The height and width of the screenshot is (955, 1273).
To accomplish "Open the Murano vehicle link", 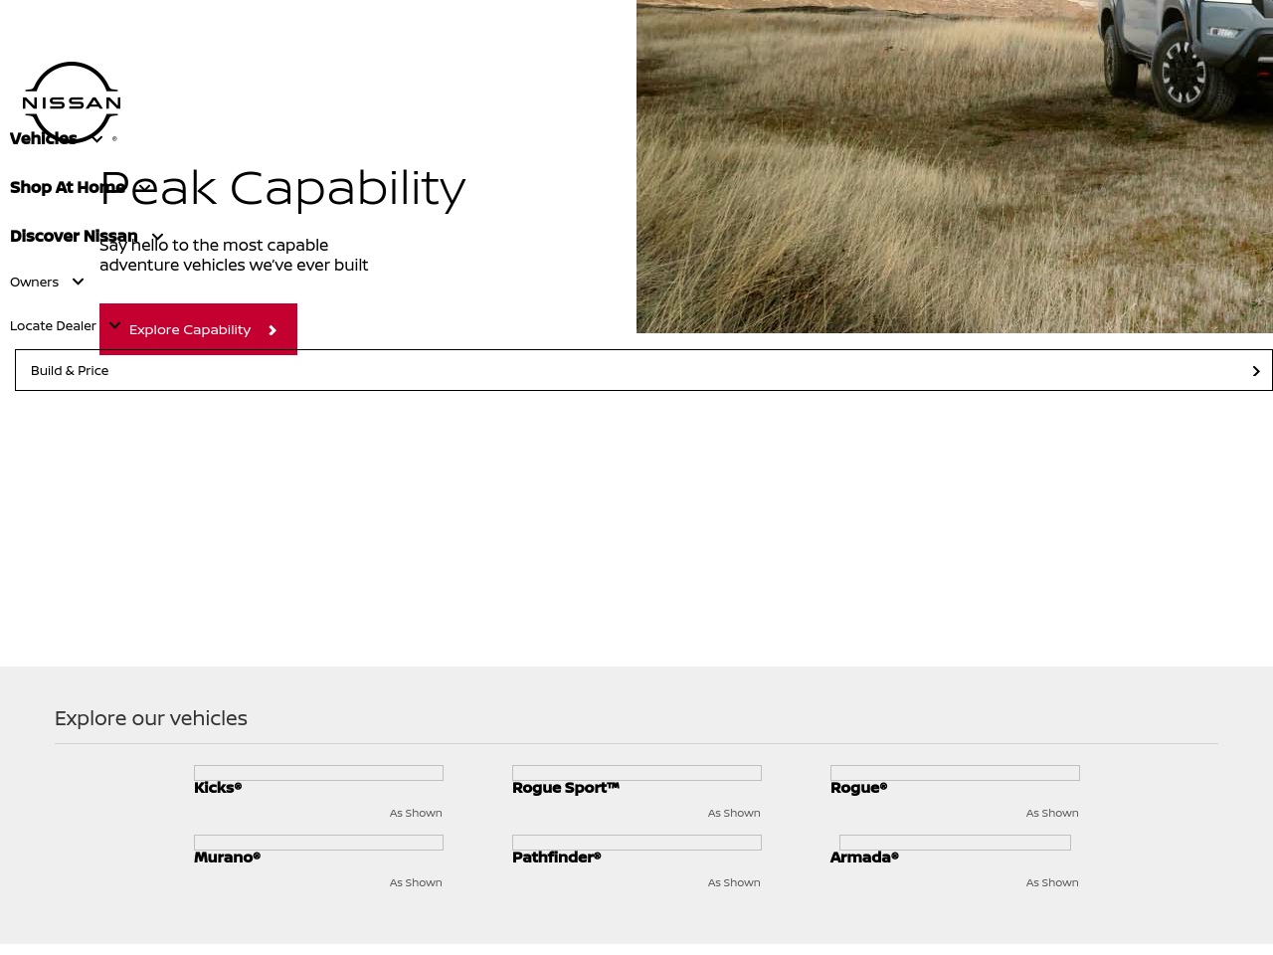I will click(228, 857).
